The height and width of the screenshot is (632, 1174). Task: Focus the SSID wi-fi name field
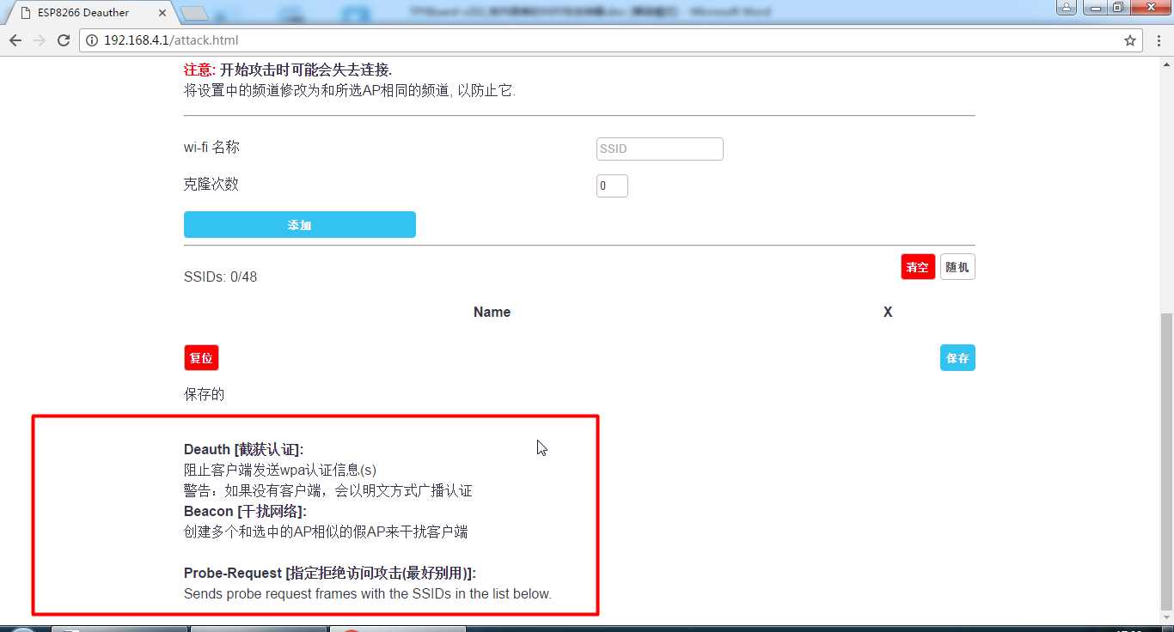pos(659,149)
